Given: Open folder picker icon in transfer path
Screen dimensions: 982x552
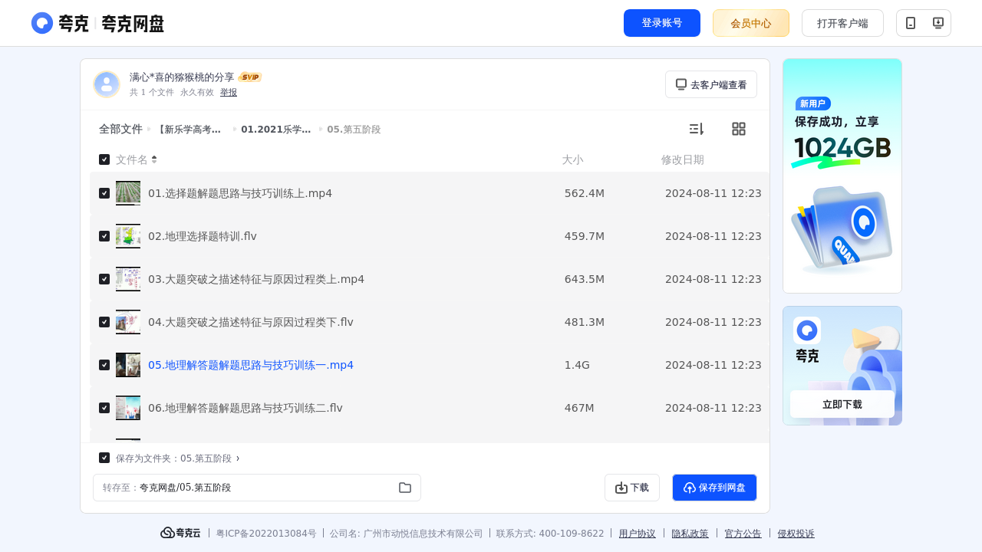Looking at the screenshot, I should (405, 488).
